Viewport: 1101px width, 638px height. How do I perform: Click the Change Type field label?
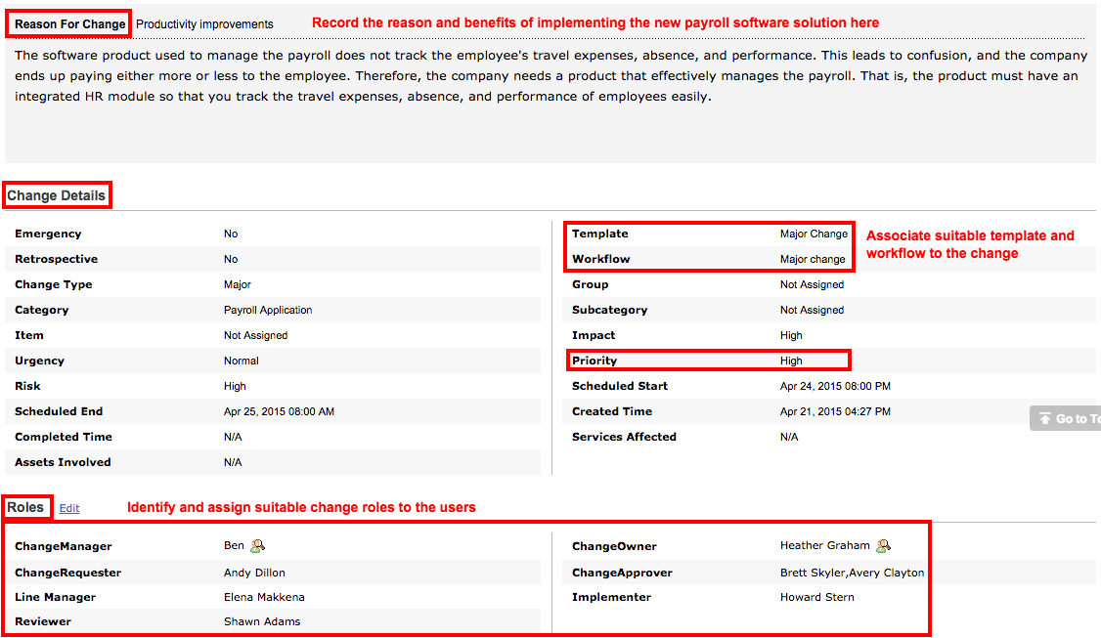click(x=54, y=284)
